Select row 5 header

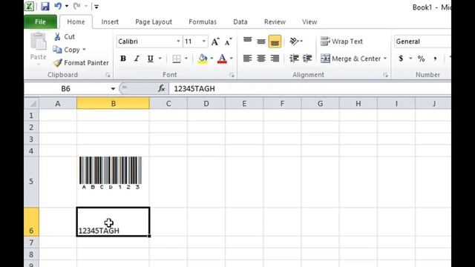pos(31,182)
